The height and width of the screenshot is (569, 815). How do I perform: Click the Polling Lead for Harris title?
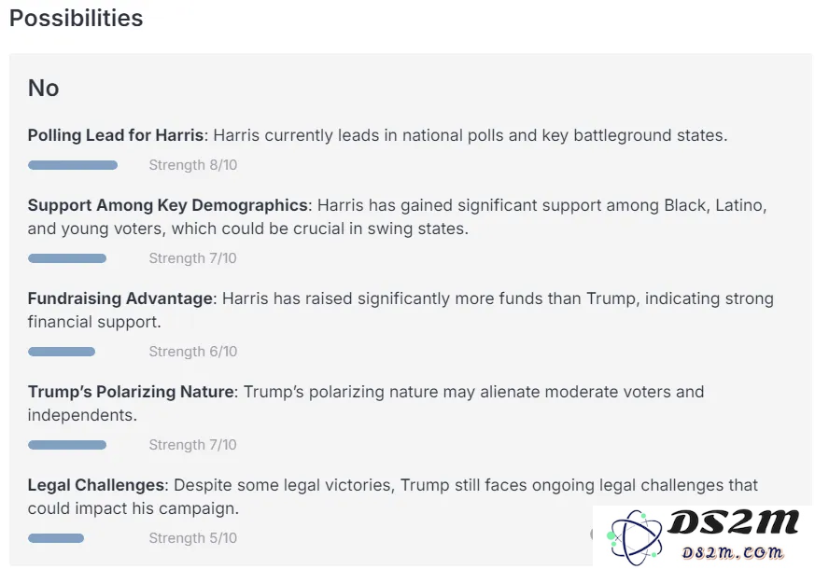(116, 135)
